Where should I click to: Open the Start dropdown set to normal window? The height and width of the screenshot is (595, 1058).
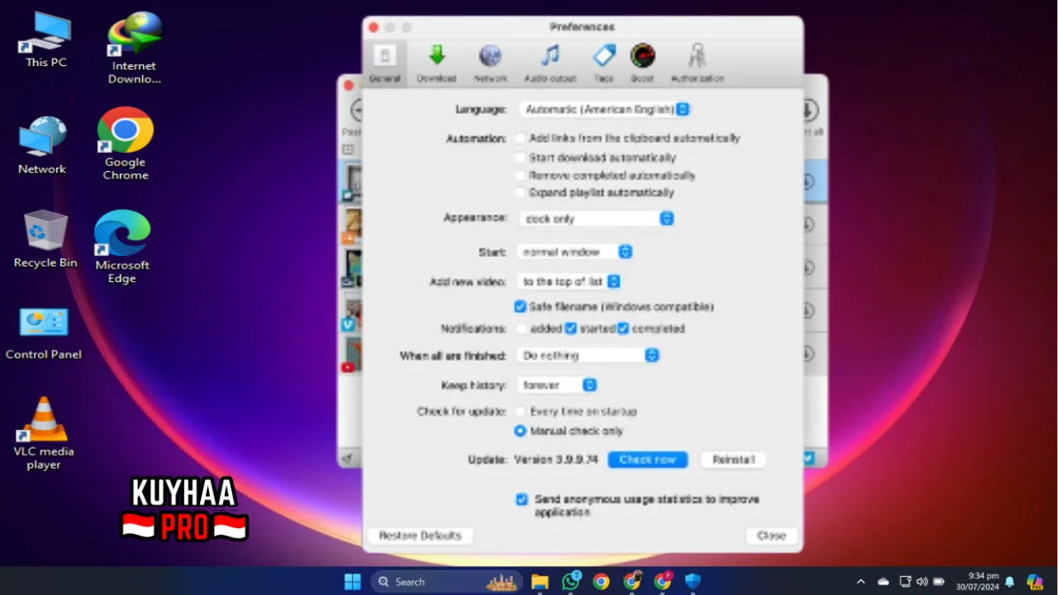(x=574, y=251)
